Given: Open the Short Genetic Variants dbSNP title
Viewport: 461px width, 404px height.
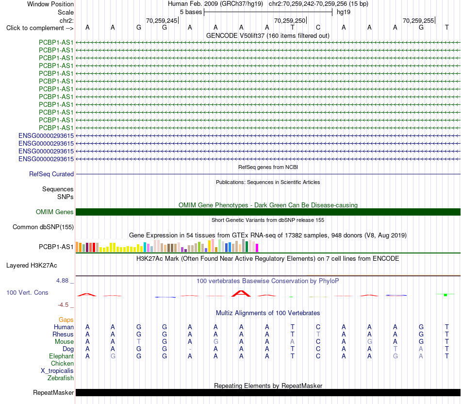Looking at the screenshot, I should pyautogui.click(x=268, y=220).
